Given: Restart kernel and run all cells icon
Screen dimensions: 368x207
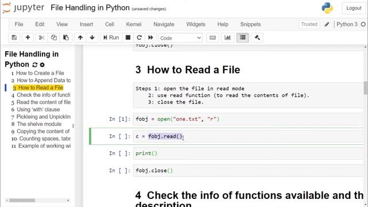Looking at the screenshot, I should point(151,37).
